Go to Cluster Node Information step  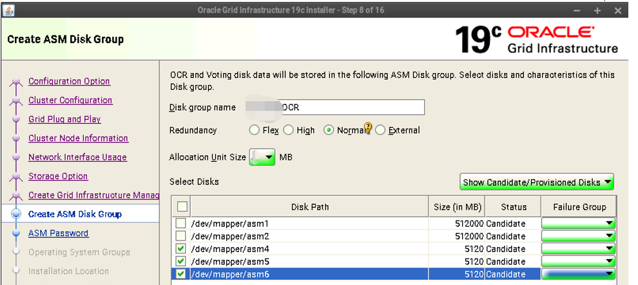tap(78, 139)
